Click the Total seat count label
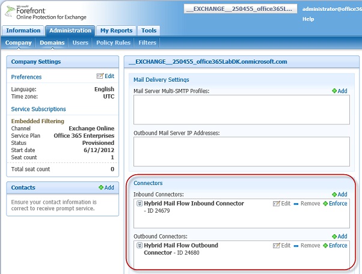 point(31,169)
